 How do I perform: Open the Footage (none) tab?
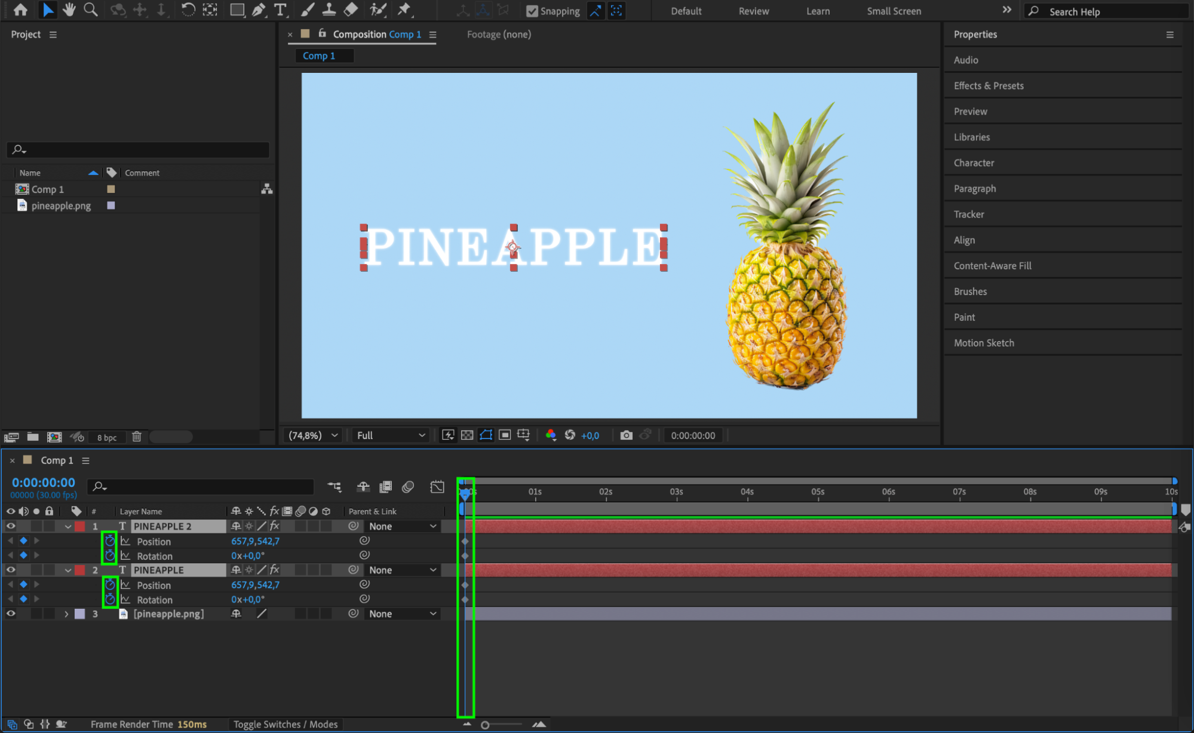tap(498, 34)
